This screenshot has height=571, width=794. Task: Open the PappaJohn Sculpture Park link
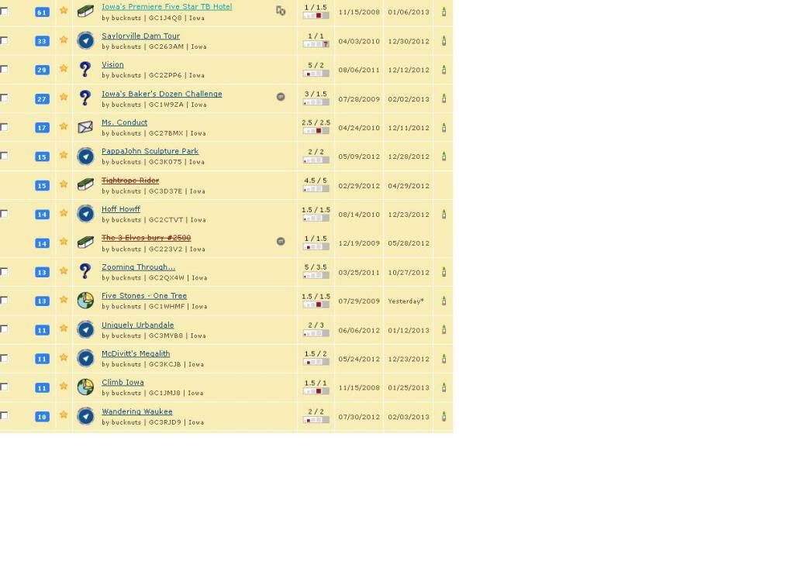point(150,151)
